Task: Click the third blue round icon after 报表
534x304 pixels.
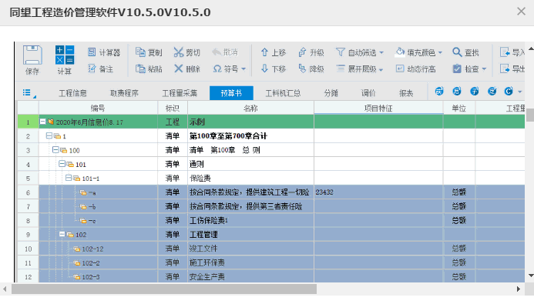Action: [475, 91]
